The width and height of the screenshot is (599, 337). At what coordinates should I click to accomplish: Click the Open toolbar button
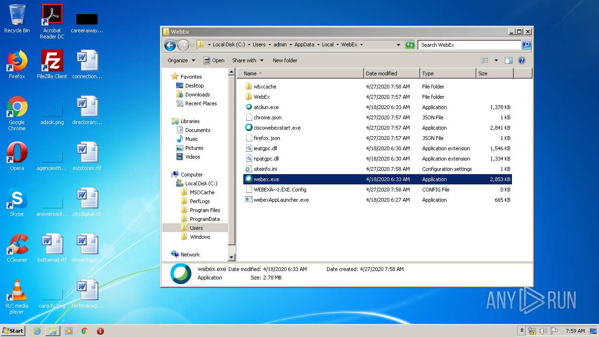coord(214,60)
